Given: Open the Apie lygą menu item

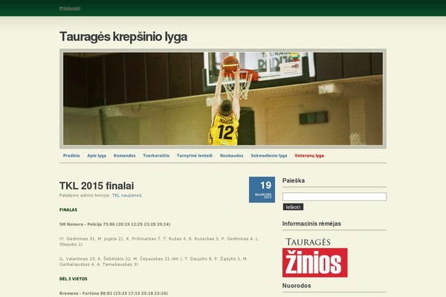Looking at the screenshot, I should coord(97,156).
